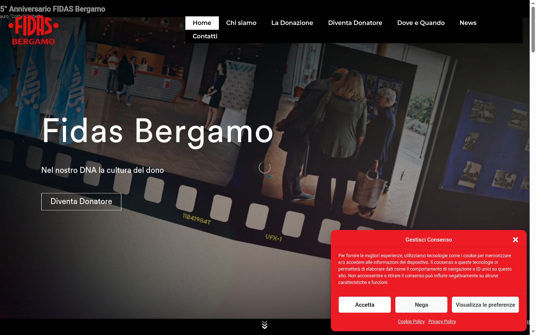Screen dimensions: 536x335
Task: Click the scrollbar up arrow
Action: coord(533,3)
